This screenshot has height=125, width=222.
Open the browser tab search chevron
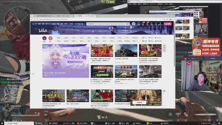[32, 16]
